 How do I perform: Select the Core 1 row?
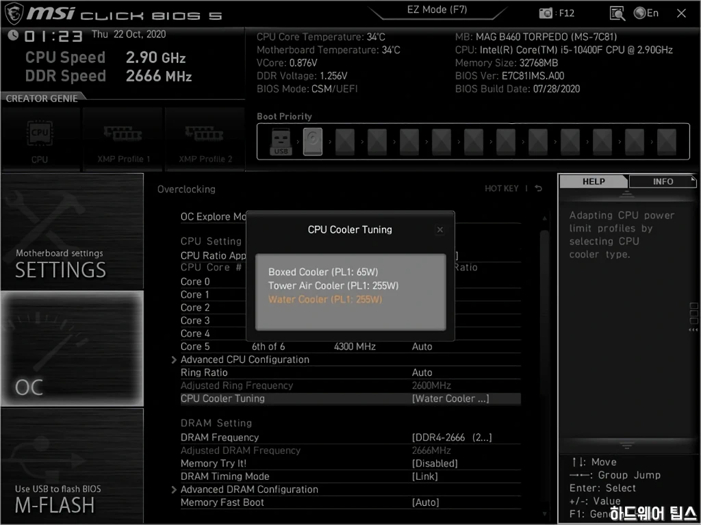[214, 295]
